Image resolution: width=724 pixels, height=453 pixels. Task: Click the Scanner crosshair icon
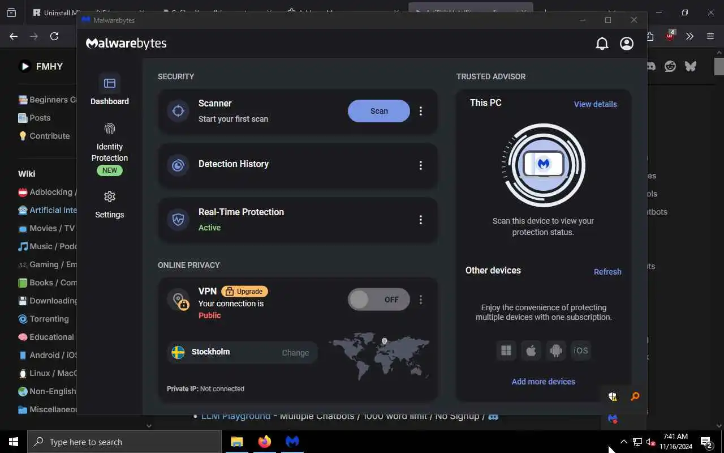point(178,111)
